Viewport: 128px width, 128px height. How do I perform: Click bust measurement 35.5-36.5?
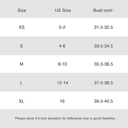(x=104, y=64)
